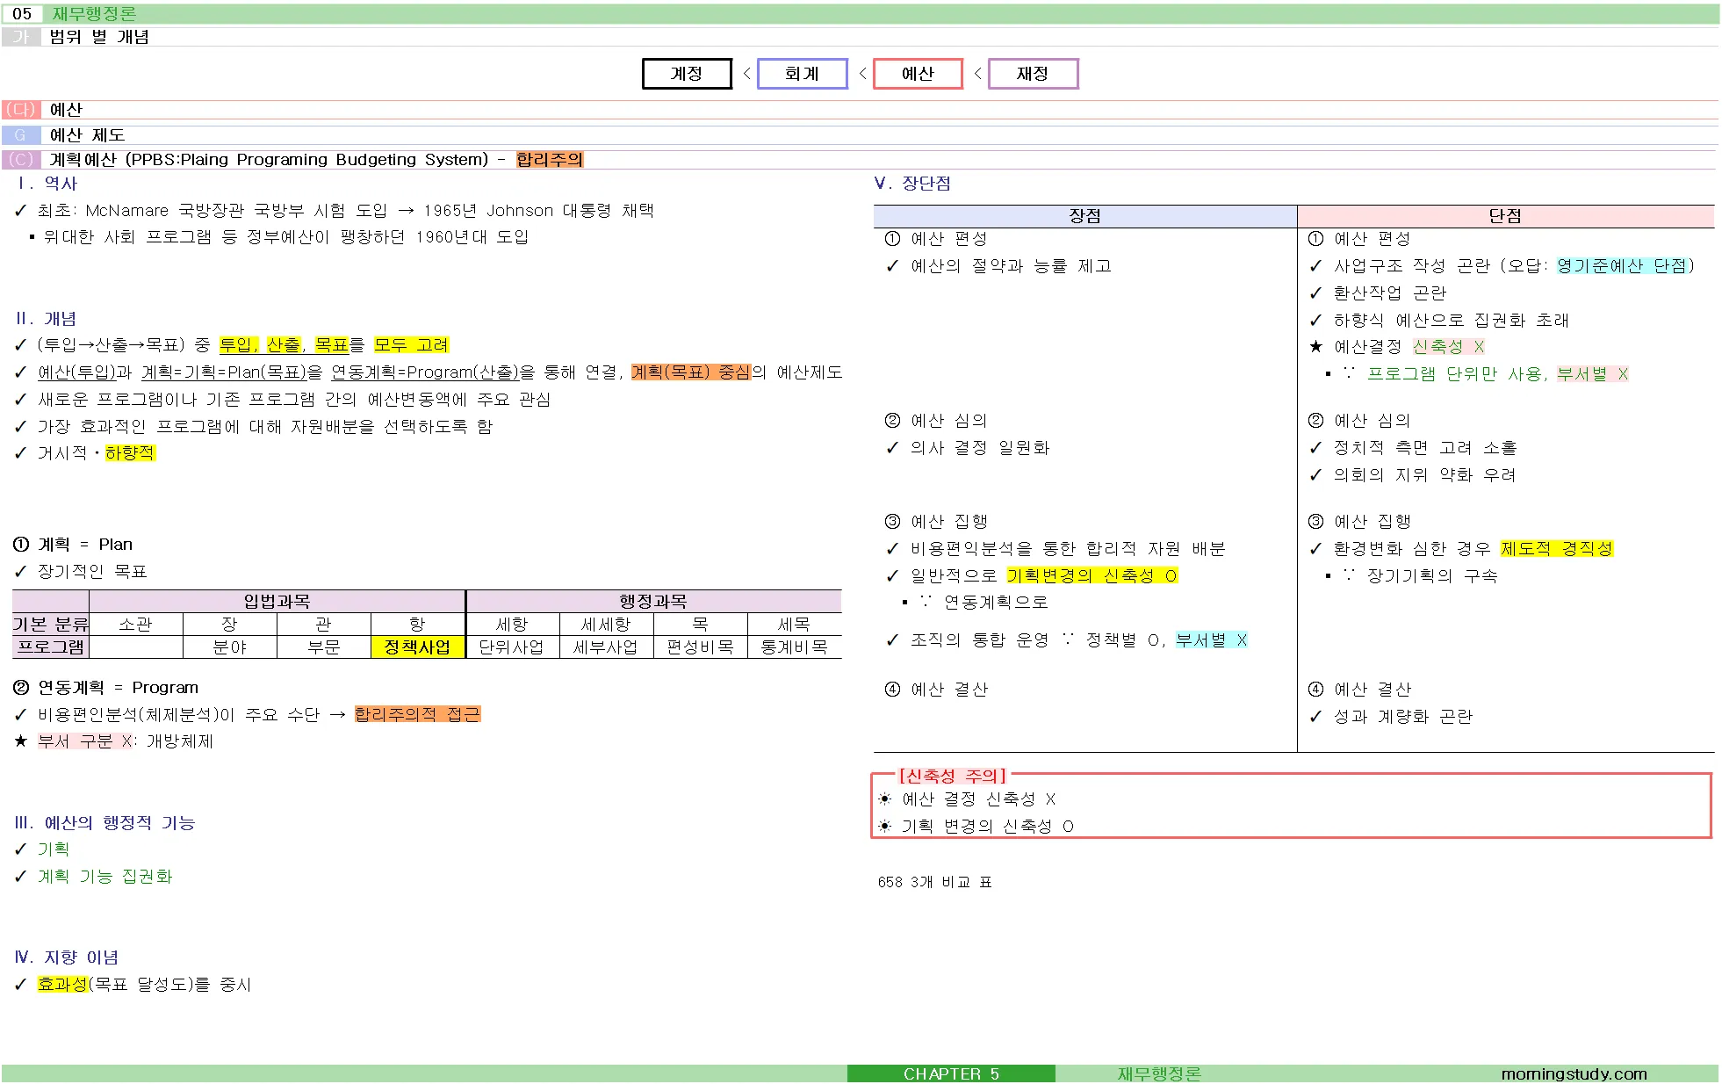
Task: Click highlighted 모두 고려 text
Action: [x=411, y=345]
